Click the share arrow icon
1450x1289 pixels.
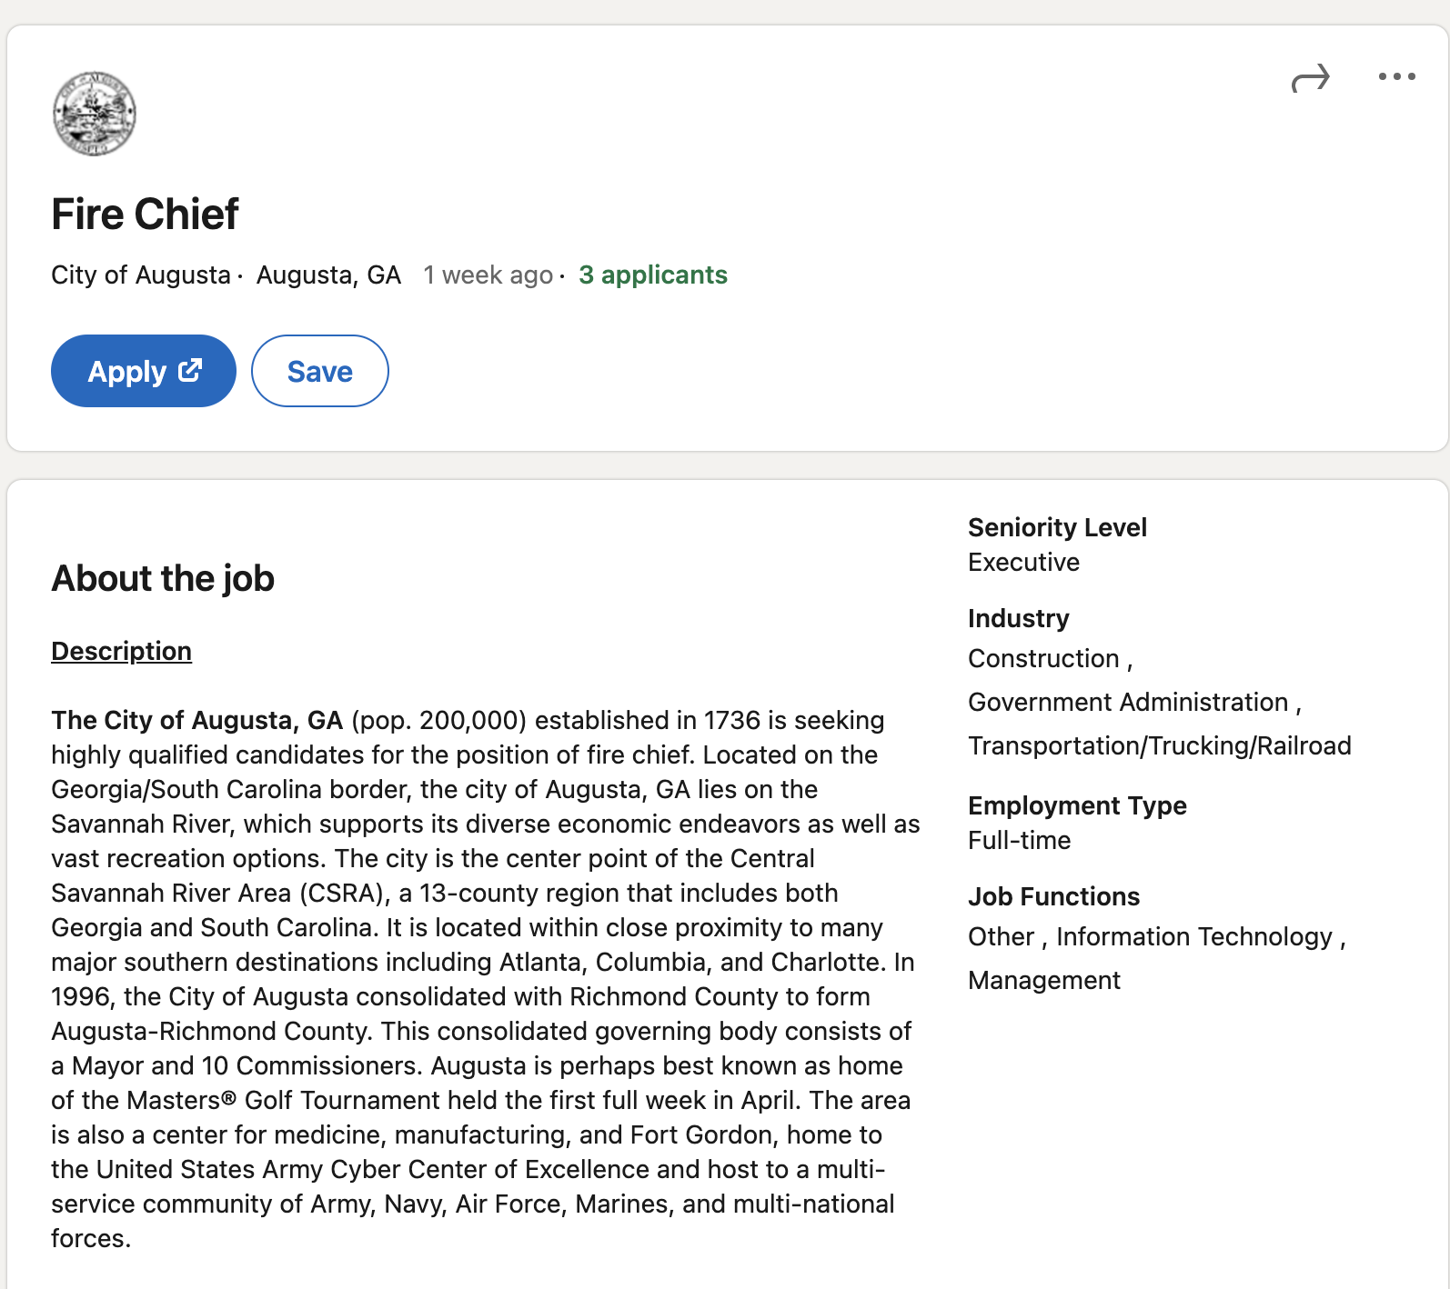[x=1310, y=78]
